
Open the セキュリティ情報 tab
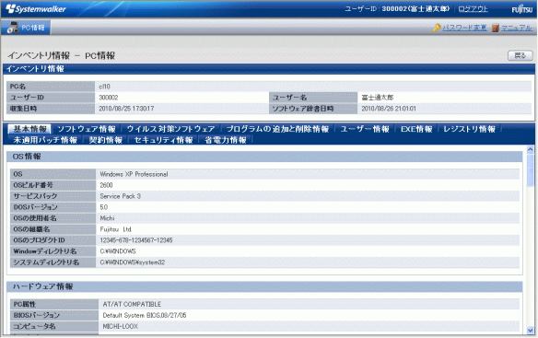(163, 140)
